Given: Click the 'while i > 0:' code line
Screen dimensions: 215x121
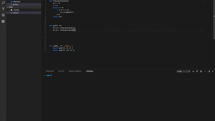Looking at the screenshot, I should [x=58, y=8].
